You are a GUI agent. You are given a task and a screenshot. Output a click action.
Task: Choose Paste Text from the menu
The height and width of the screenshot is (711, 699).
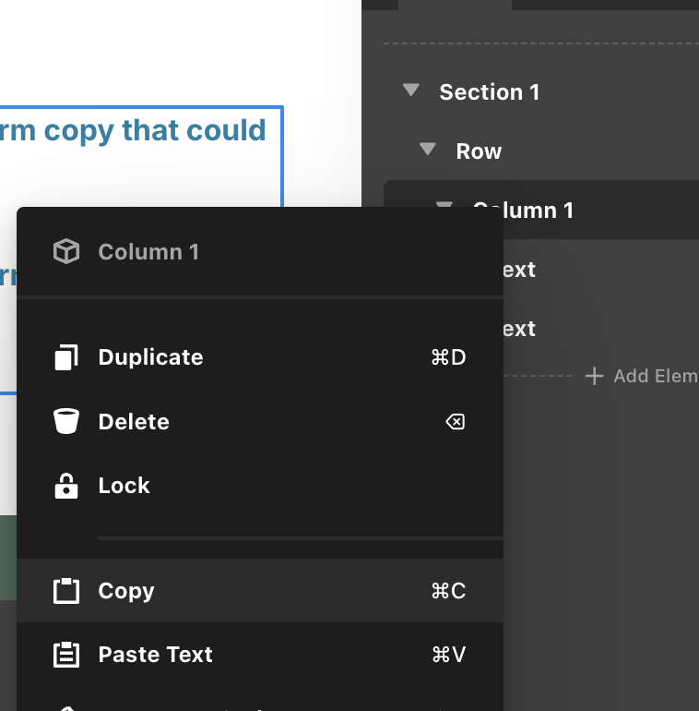[x=155, y=655]
